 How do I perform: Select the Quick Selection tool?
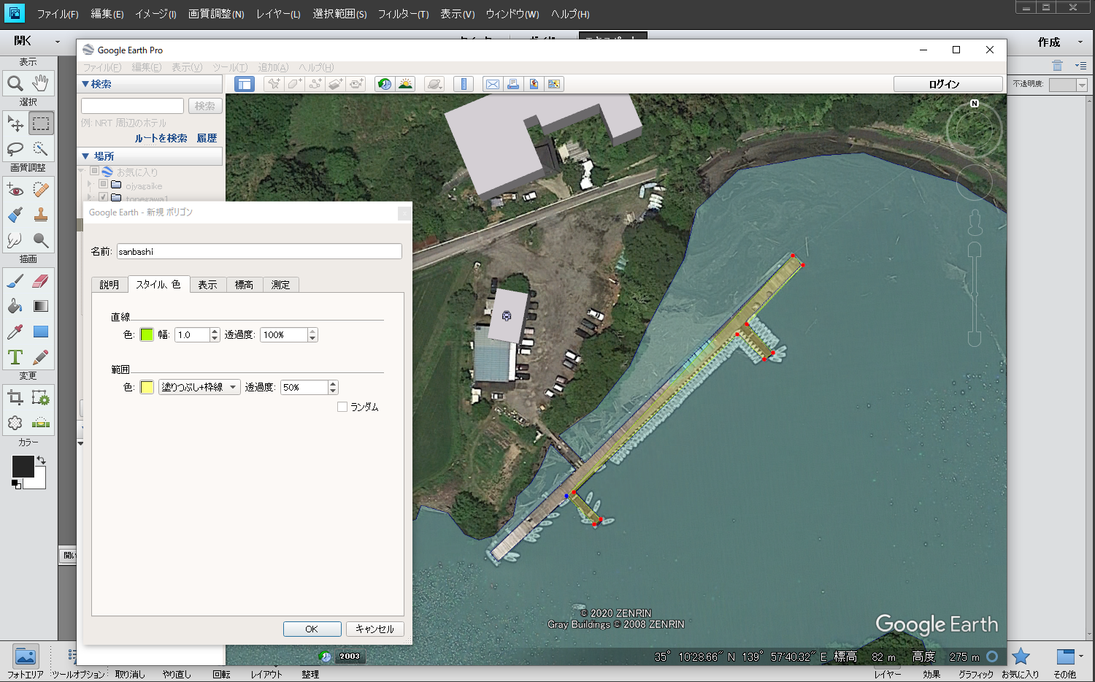(41, 149)
